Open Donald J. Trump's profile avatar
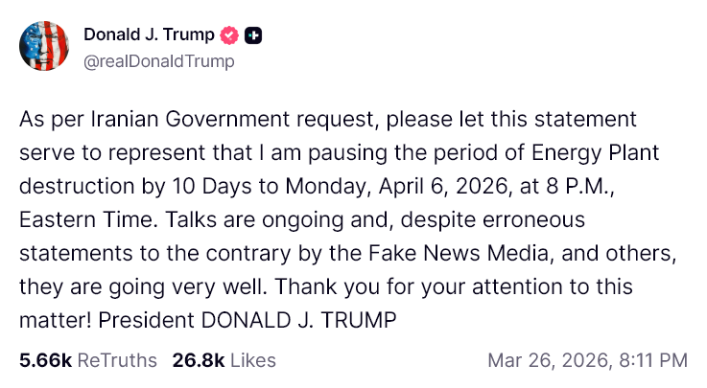The width and height of the screenshot is (707, 388). (44, 46)
